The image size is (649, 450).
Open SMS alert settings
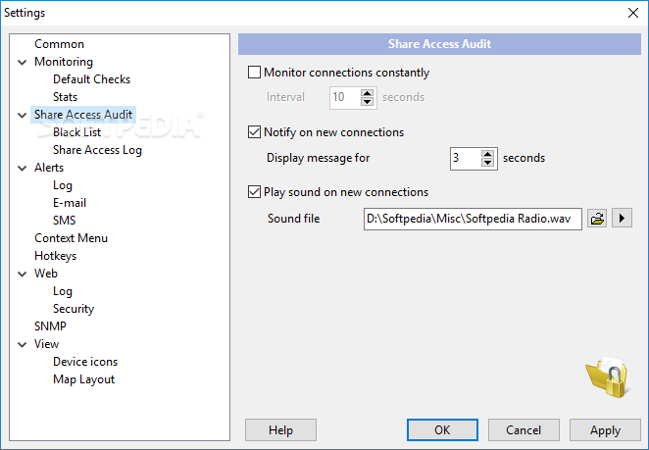coord(64,221)
